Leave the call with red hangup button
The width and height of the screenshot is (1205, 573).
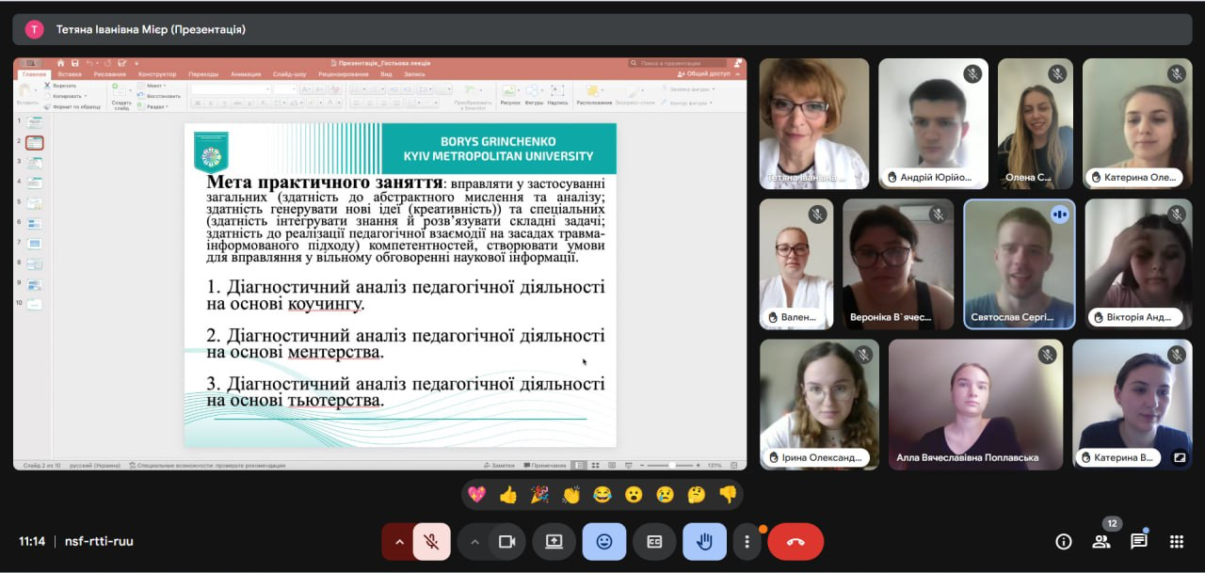(x=795, y=542)
